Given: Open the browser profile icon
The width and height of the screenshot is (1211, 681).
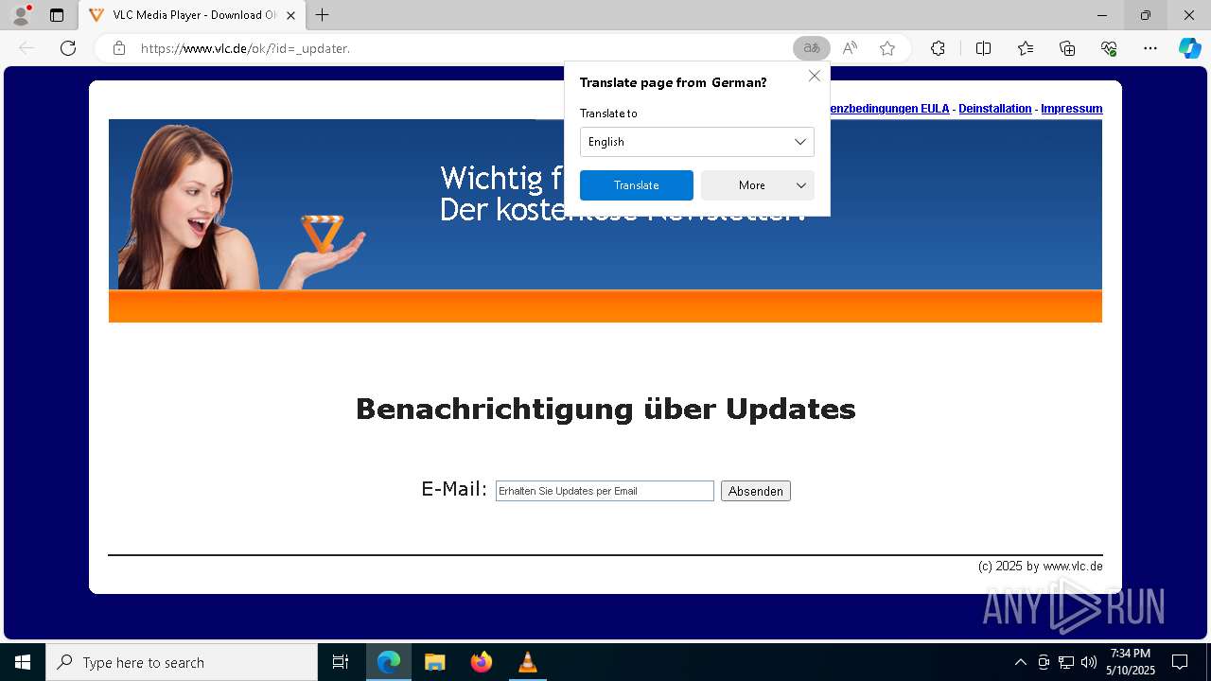Looking at the screenshot, I should (20, 15).
